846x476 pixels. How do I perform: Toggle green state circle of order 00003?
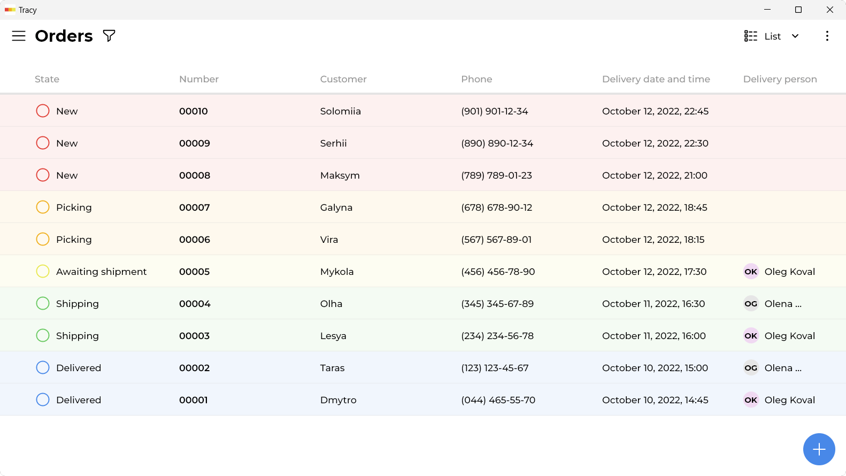coord(43,335)
